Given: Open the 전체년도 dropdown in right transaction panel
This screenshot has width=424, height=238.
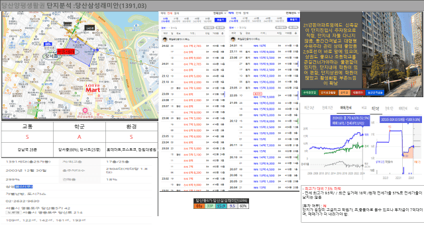Looking at the screenshot, I should coord(293,13).
